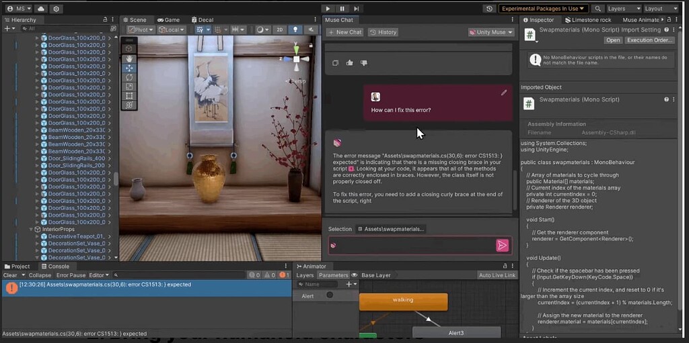Switch to the Limestone rock tab
The image size is (689, 343).
point(588,19)
